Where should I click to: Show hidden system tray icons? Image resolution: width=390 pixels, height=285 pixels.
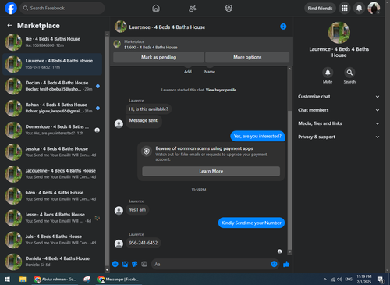(325, 280)
